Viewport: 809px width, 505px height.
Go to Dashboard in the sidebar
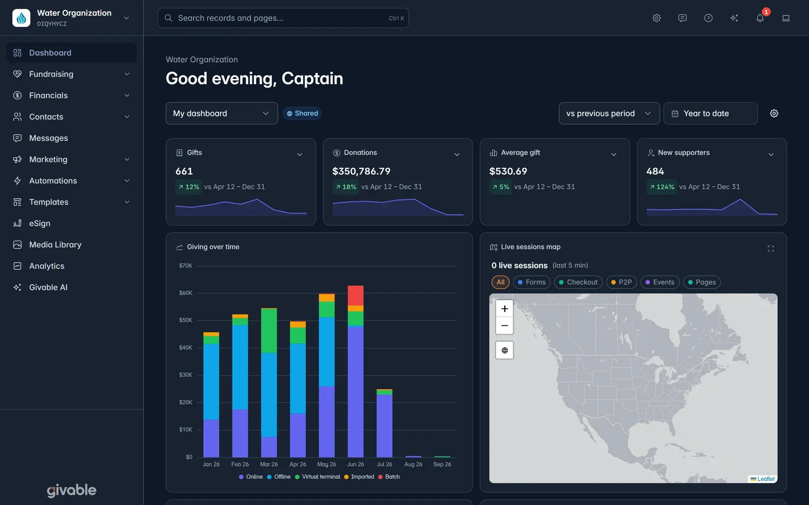click(x=72, y=53)
